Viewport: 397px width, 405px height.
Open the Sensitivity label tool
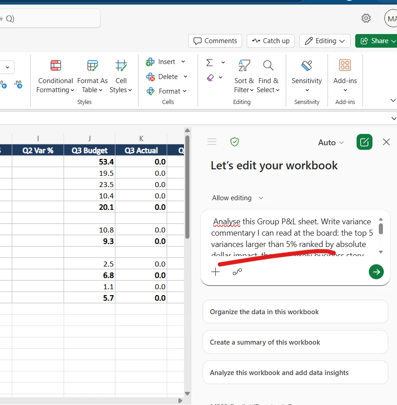307,76
